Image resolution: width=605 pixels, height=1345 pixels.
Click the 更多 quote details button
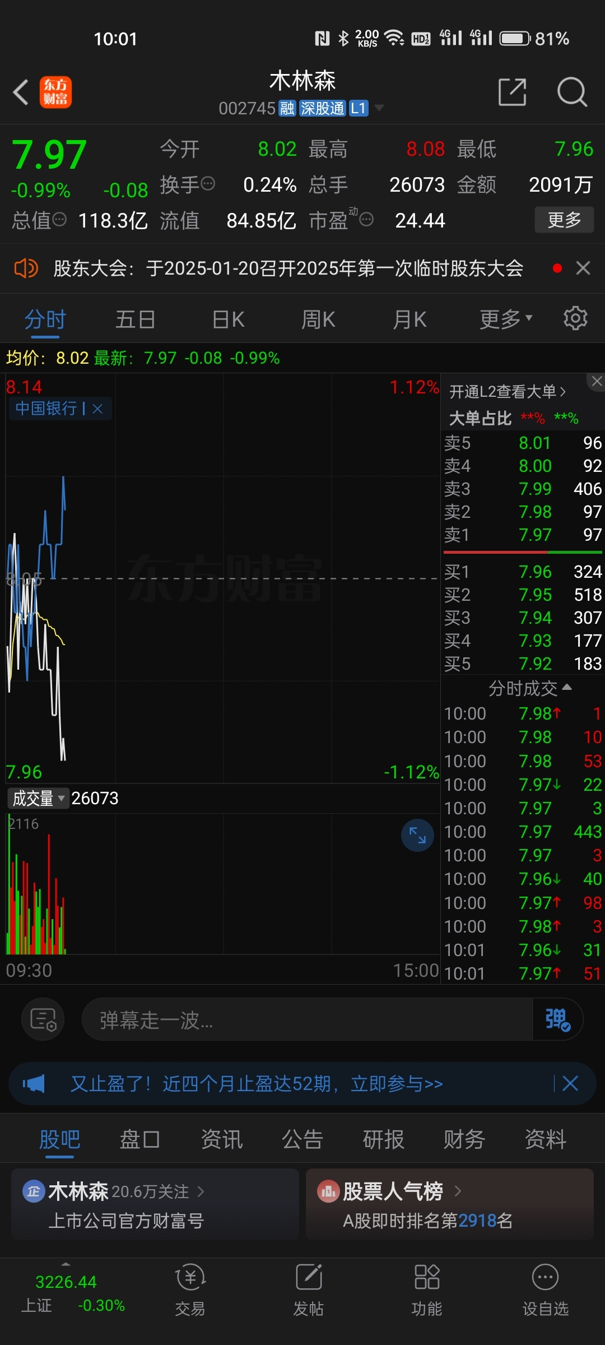[564, 220]
